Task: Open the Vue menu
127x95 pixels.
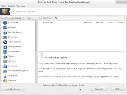Action: 18,6
